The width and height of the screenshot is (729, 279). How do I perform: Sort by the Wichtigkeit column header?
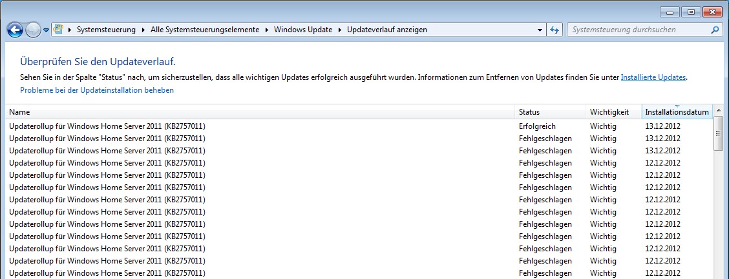pos(614,111)
